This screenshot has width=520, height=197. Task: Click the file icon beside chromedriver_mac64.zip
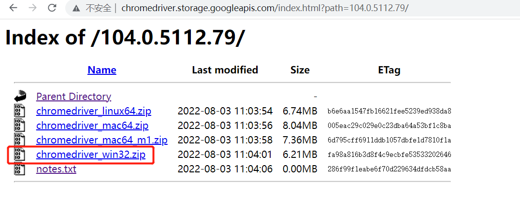[19, 126]
